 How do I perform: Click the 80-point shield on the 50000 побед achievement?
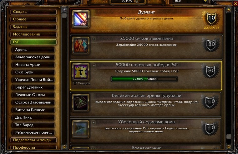tap(211, 71)
